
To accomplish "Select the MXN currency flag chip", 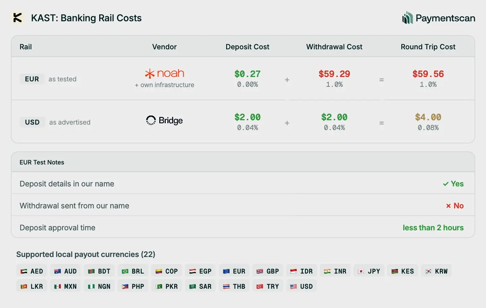I will point(65,286).
